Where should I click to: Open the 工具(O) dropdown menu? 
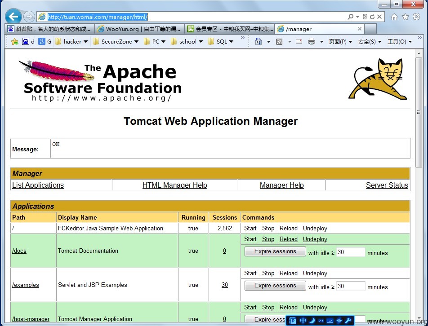point(399,42)
